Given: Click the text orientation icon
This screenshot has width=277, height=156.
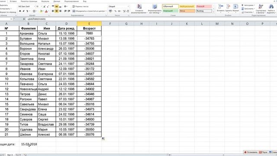Looking at the screenshot, I should coord(65,6).
